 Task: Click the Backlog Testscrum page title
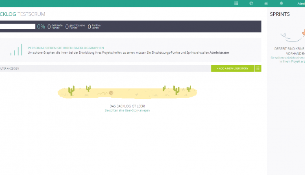(x=22, y=14)
